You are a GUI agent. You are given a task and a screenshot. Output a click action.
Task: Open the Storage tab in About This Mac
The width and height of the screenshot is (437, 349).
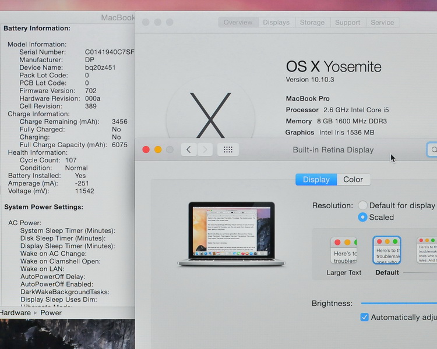pyautogui.click(x=312, y=22)
